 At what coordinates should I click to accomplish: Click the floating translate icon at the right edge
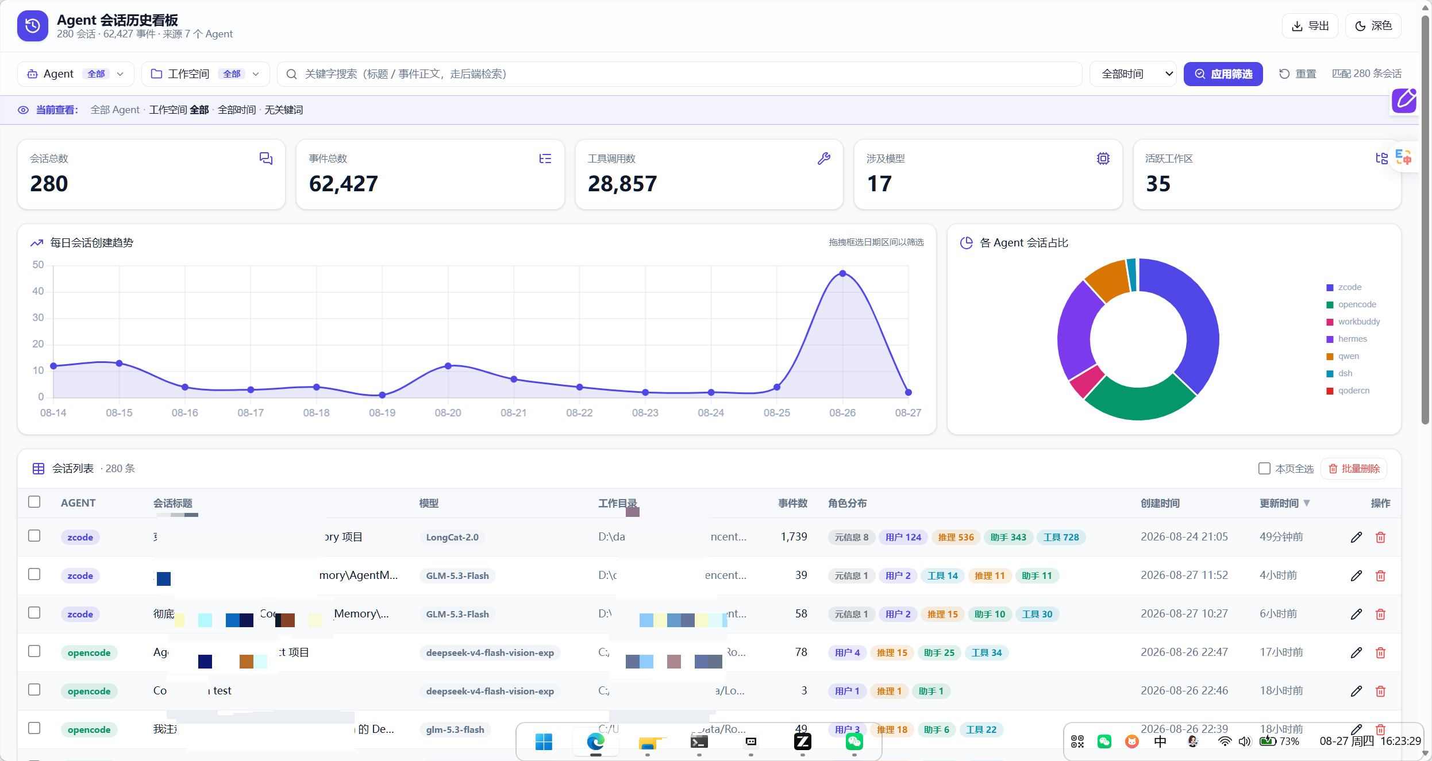click(1403, 157)
